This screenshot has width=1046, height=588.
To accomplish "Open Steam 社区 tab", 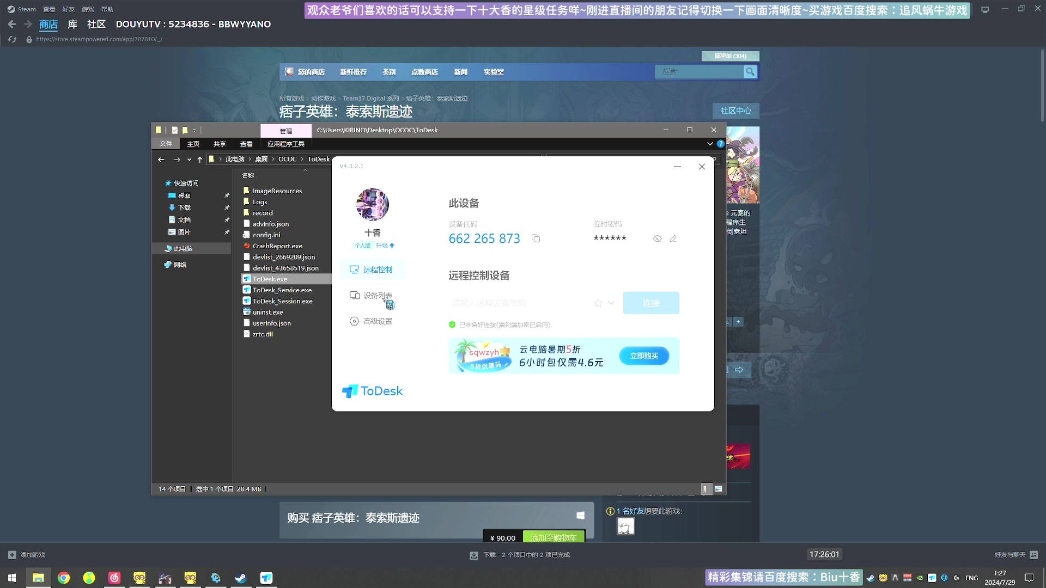I will pos(96,24).
